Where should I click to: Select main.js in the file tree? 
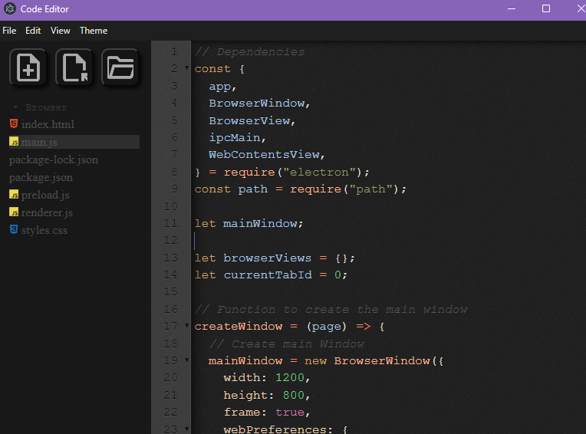coord(74,142)
